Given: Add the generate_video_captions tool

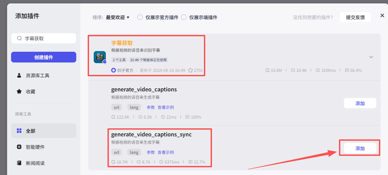Looking at the screenshot, I should click(360, 103).
